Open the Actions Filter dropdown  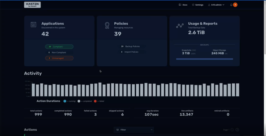[134, 130]
